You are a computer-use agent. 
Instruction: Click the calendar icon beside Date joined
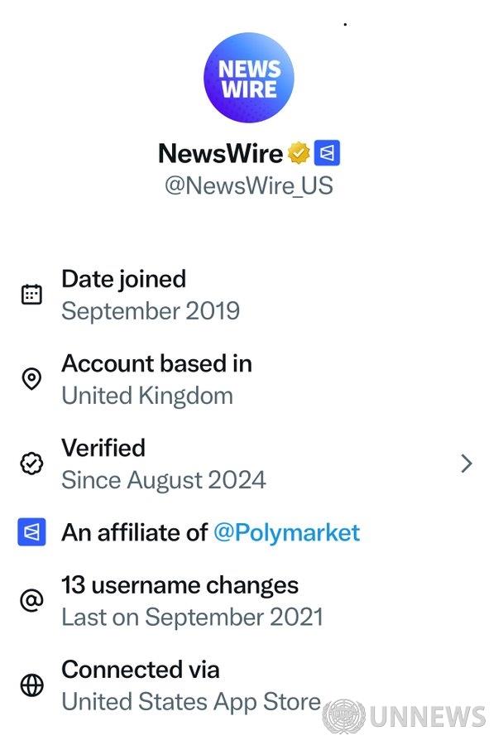[x=31, y=295]
